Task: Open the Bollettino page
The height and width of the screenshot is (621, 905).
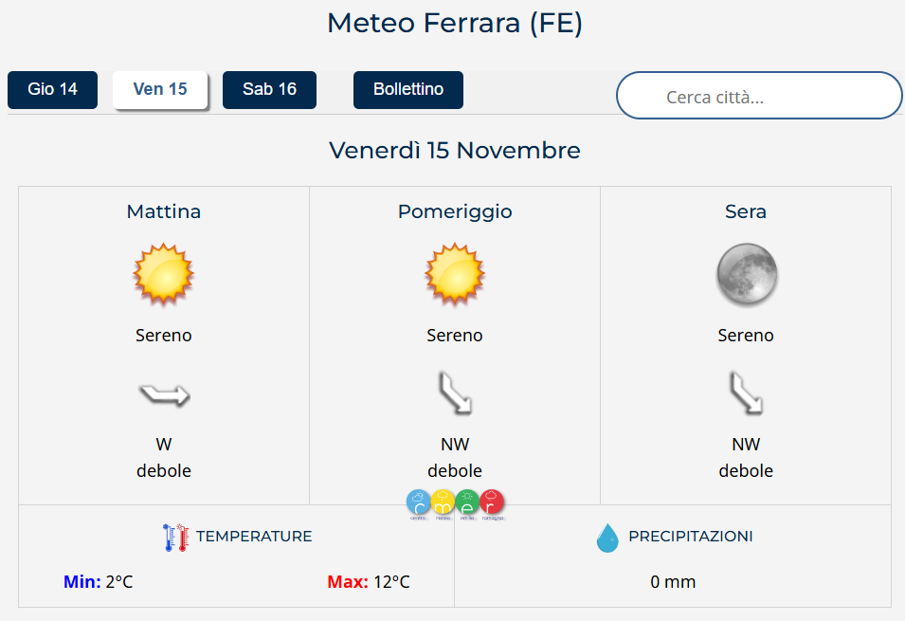Action: pos(408,90)
